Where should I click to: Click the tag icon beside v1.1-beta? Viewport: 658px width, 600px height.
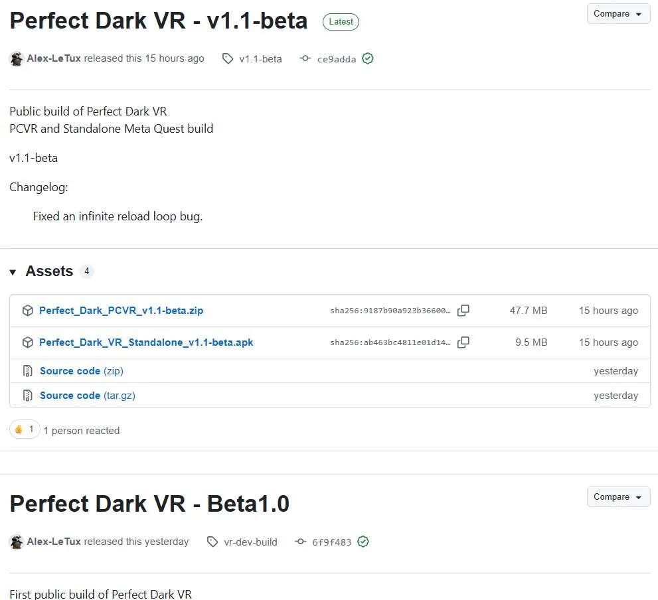pyautogui.click(x=228, y=59)
